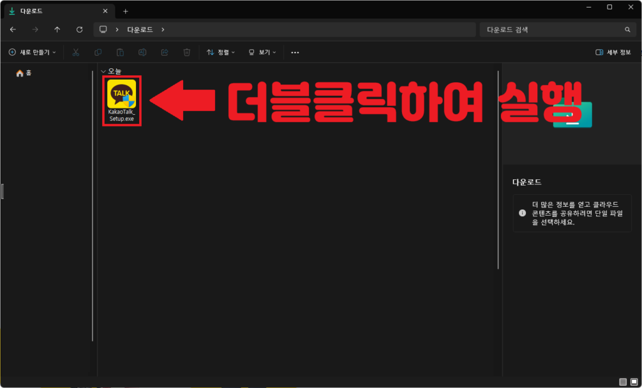Click the Rename icon in toolbar

click(142, 53)
